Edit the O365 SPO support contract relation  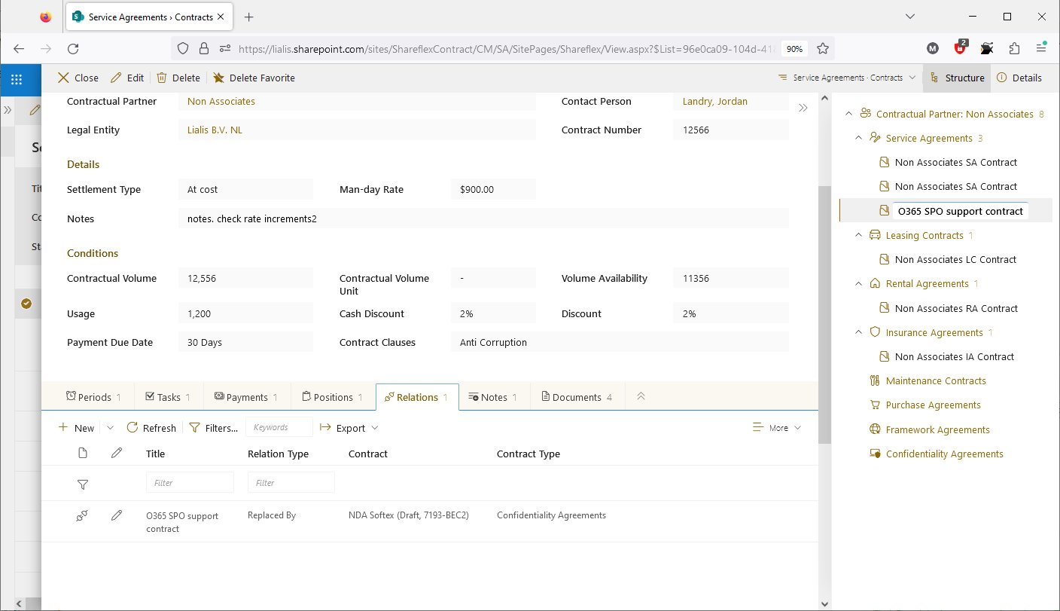click(116, 516)
